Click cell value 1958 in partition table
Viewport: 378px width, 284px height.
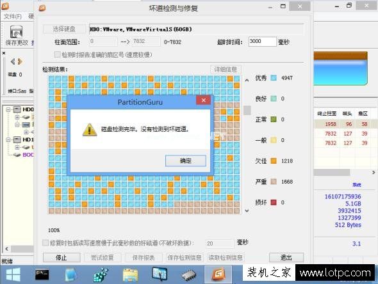coord(331,124)
